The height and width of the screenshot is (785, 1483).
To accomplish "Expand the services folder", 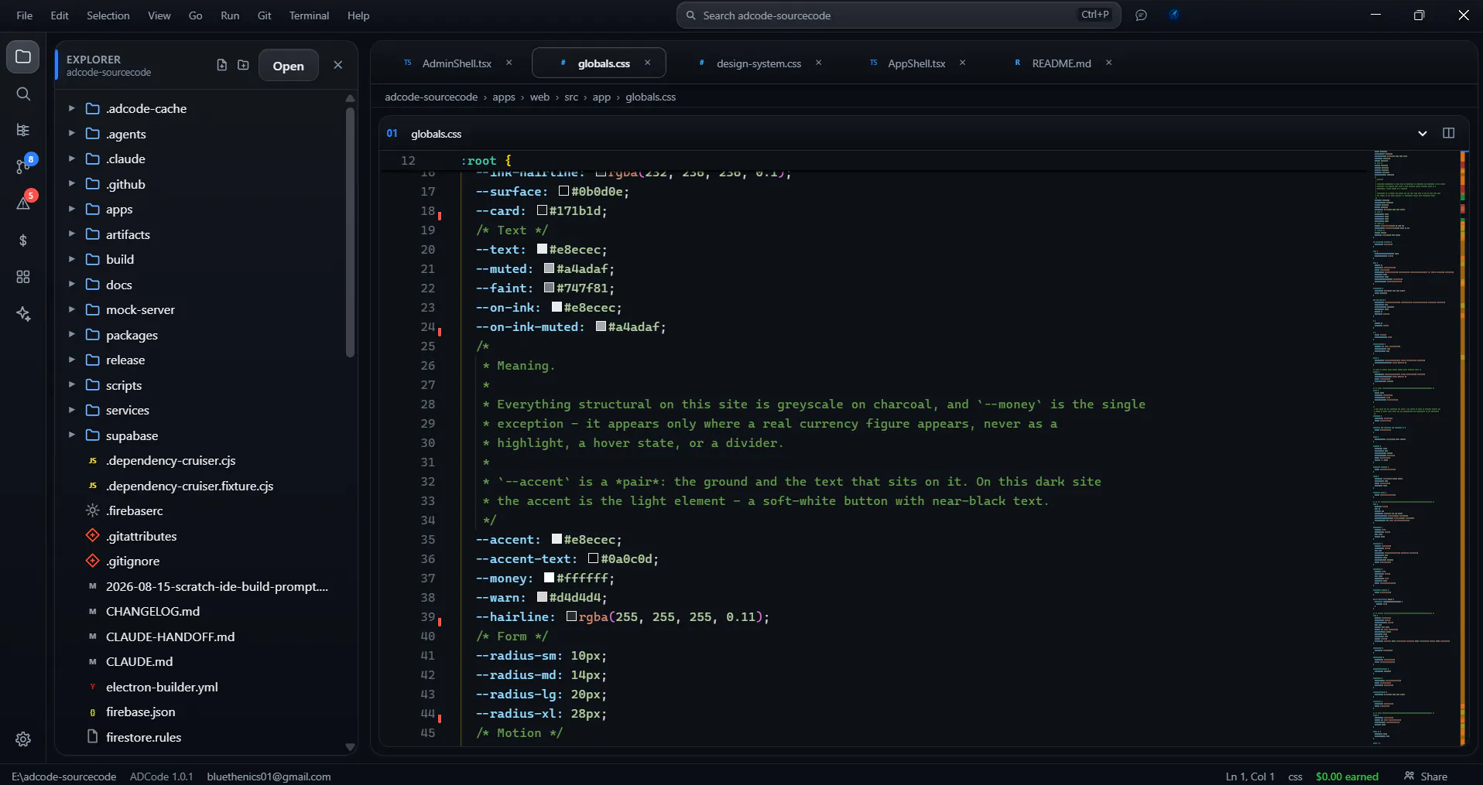I will 71,410.
